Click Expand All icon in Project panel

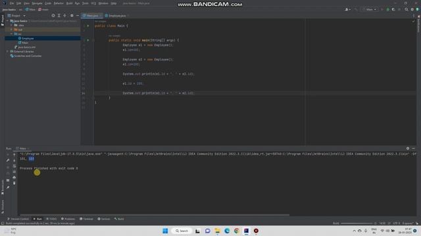[x=59, y=16]
